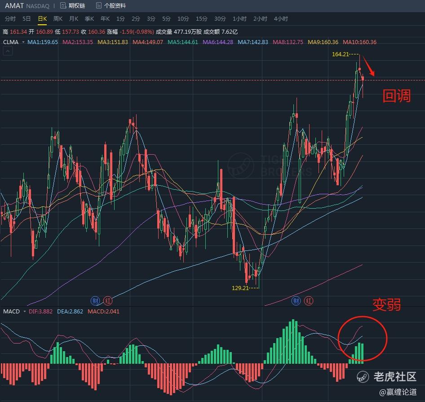This screenshot has width=425, height=402.
Task: Select the 月K monthly candlestick tab
Action: click(x=74, y=19)
